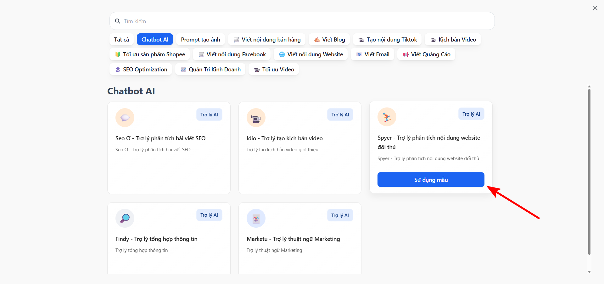The width and height of the screenshot is (604, 284).
Task: Select the Chatbot AI category chip
Action: pyautogui.click(x=155, y=40)
